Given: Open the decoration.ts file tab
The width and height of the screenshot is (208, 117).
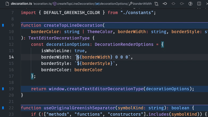Looking at the screenshot, I should (x=21, y=4).
